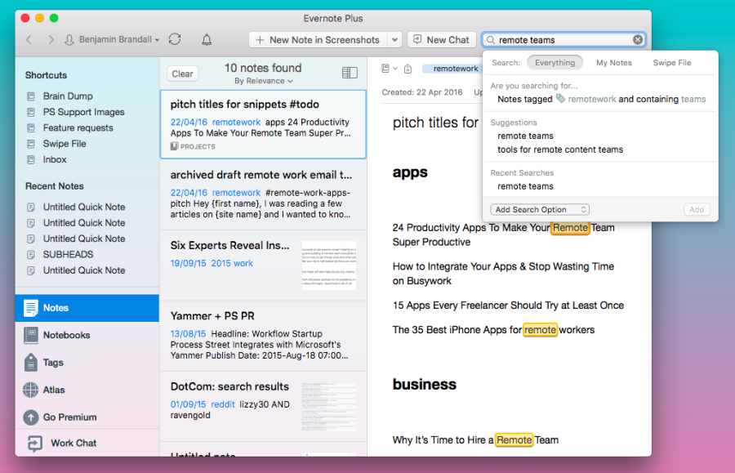Click highlighted 'Remote' in Why It's Time line
735x473 pixels.
514,440
